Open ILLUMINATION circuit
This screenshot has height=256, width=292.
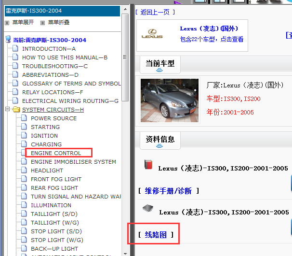click(51, 205)
